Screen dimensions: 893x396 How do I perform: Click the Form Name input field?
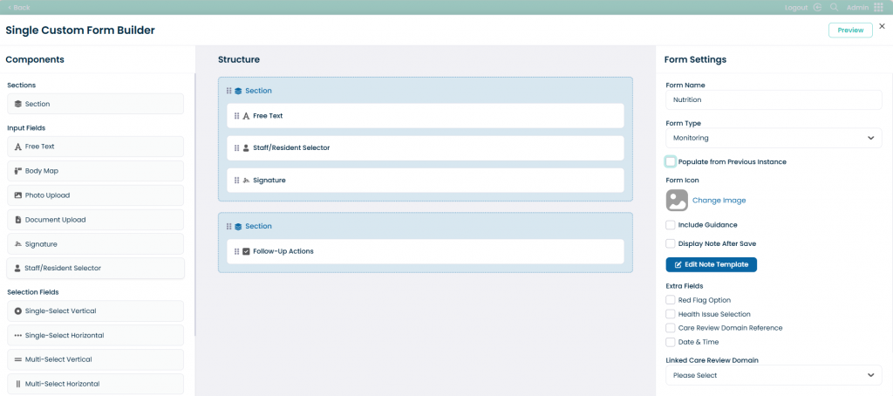[774, 99]
